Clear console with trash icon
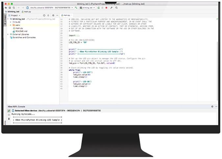Image resolution: width=222 pixels, height=159 pixels. [9, 119]
